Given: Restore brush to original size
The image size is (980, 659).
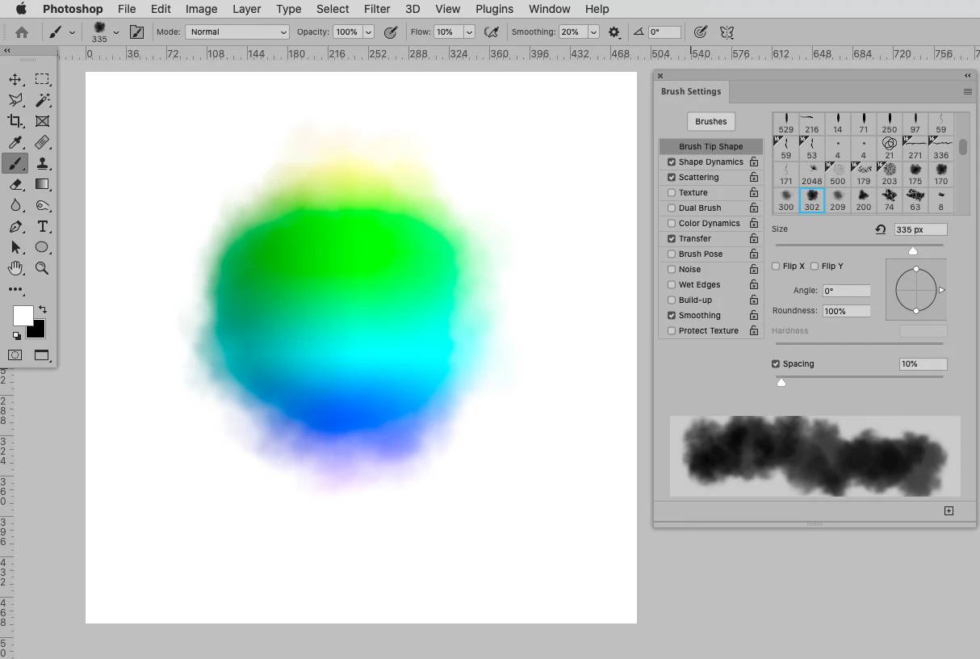Looking at the screenshot, I should 881,230.
